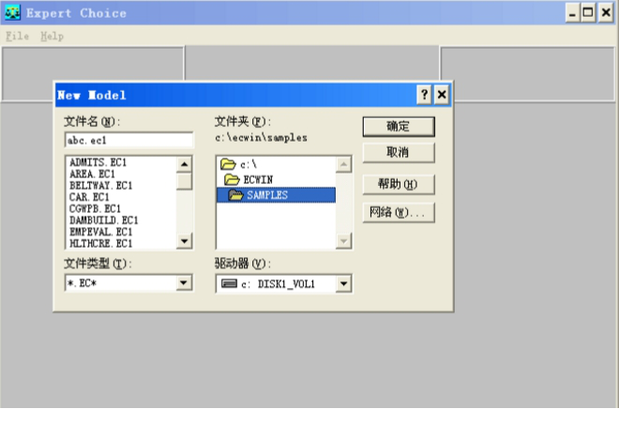619x424 pixels.
Task: Click the 确定 (OK) button
Action: click(399, 127)
